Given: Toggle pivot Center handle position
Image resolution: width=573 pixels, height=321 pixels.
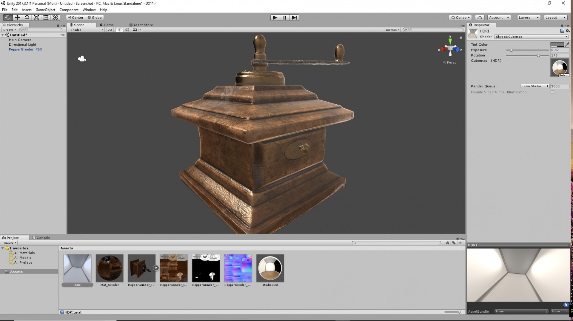Looking at the screenshot, I should (x=76, y=18).
